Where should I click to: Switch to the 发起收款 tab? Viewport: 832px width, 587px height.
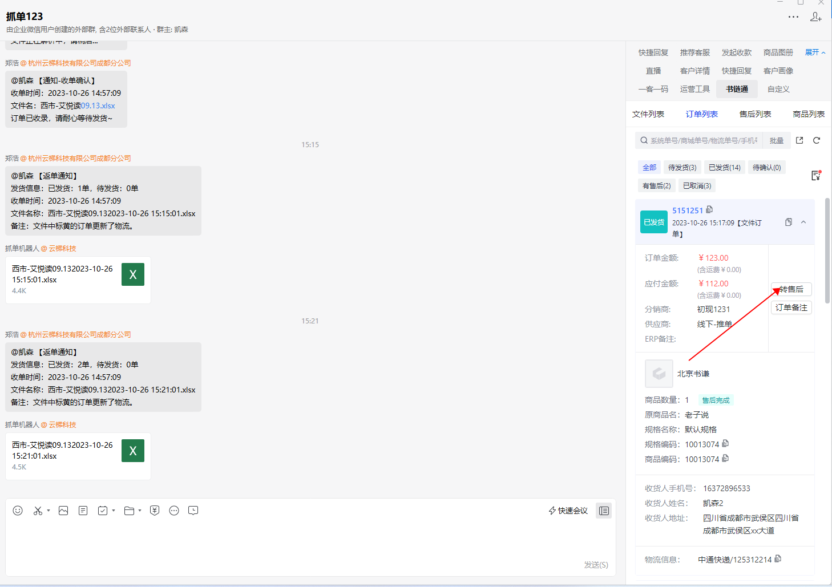coord(737,52)
